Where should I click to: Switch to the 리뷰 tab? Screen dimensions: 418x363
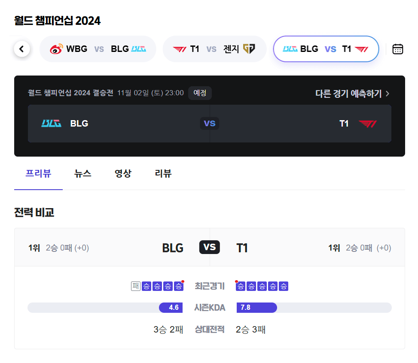click(163, 173)
